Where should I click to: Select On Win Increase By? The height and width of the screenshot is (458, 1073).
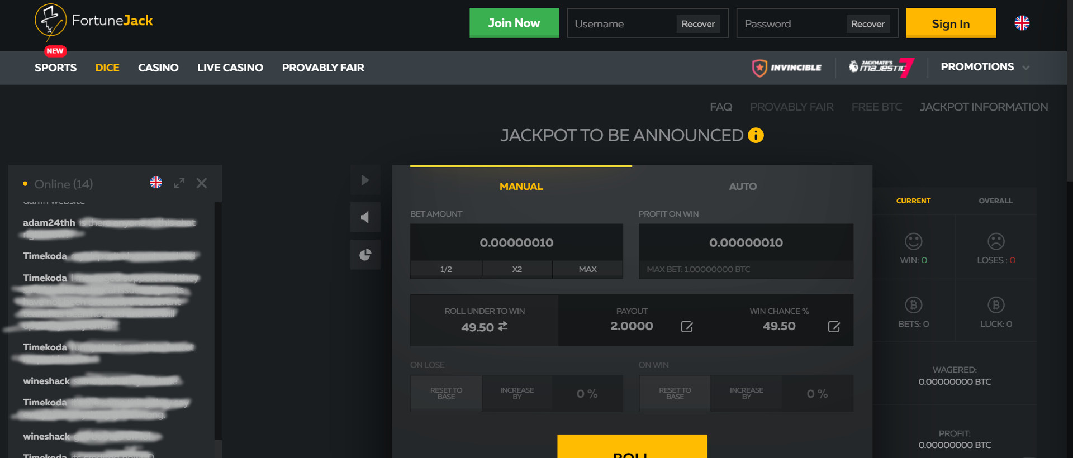click(x=746, y=393)
